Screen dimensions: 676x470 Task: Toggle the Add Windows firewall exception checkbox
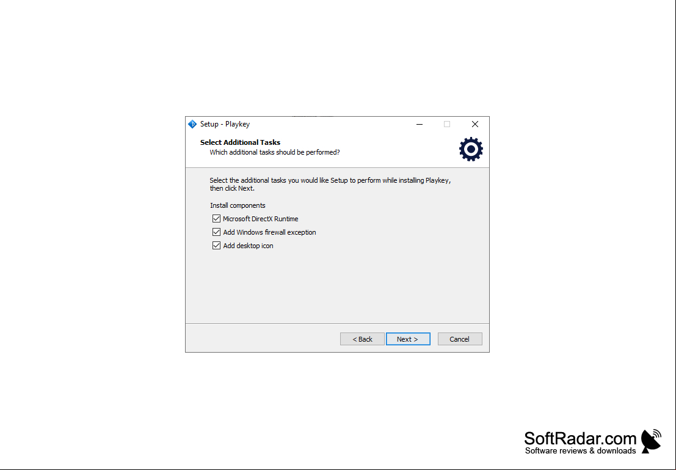pyautogui.click(x=216, y=232)
